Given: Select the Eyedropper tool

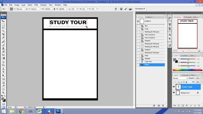Looking at the screenshot, I should click(x=3, y=86).
